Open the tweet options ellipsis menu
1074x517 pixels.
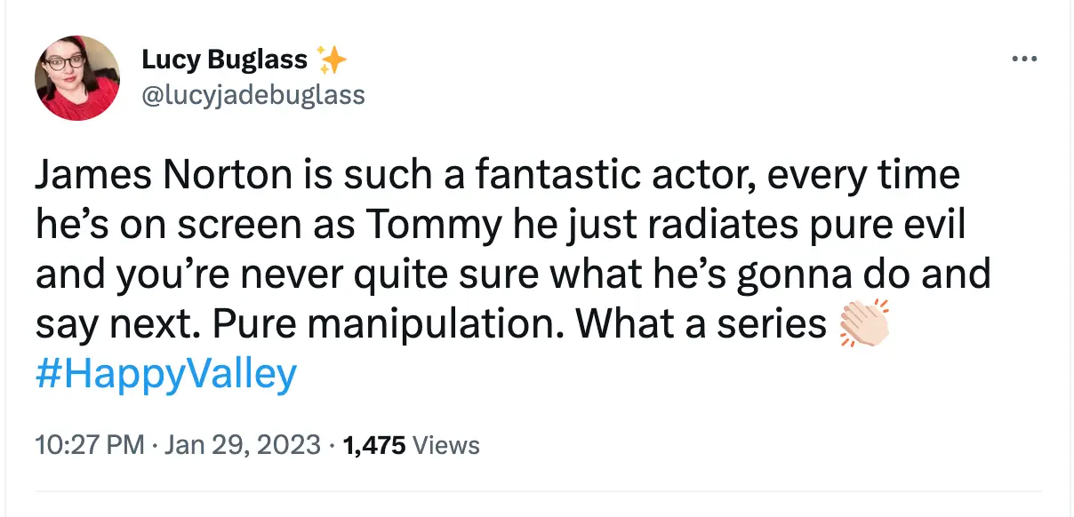coord(1026,58)
